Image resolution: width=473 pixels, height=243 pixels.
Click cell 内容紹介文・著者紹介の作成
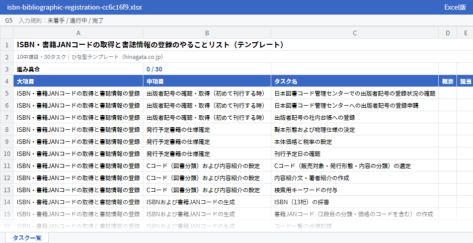point(355,178)
